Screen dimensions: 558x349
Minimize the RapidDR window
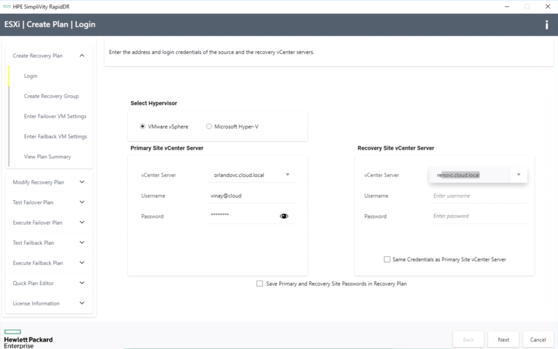[507, 7]
